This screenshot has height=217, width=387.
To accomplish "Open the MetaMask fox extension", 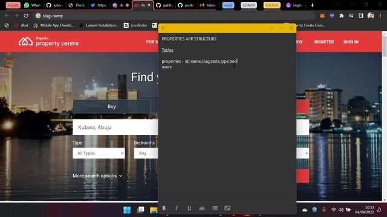I will [322, 16].
